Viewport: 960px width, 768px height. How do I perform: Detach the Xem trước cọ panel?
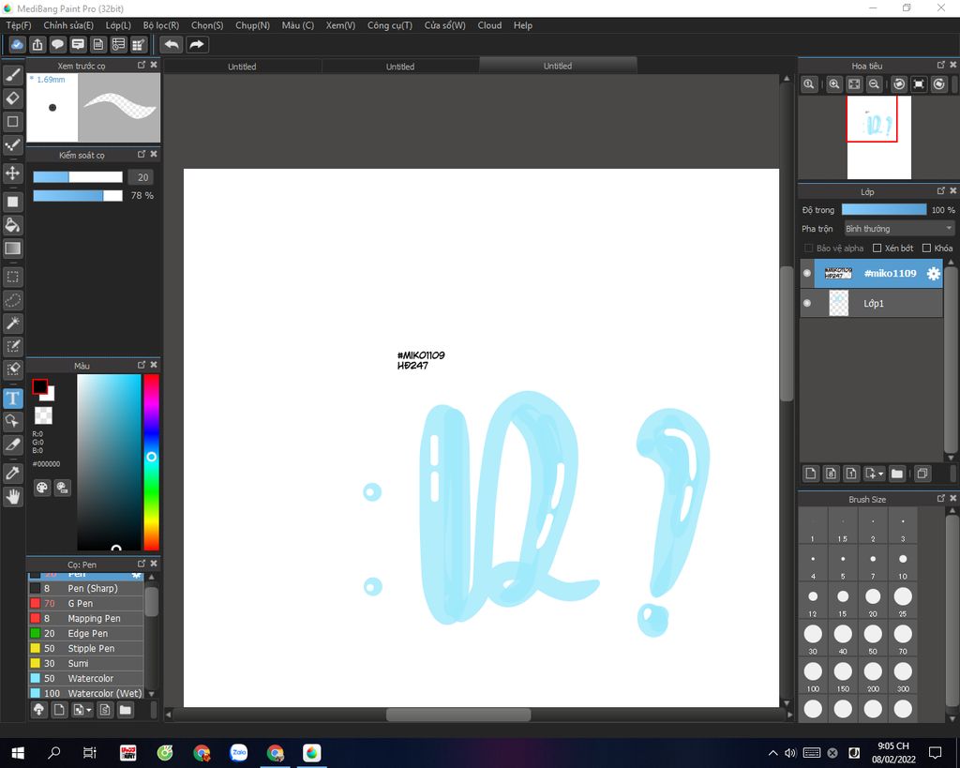pyautogui.click(x=142, y=65)
